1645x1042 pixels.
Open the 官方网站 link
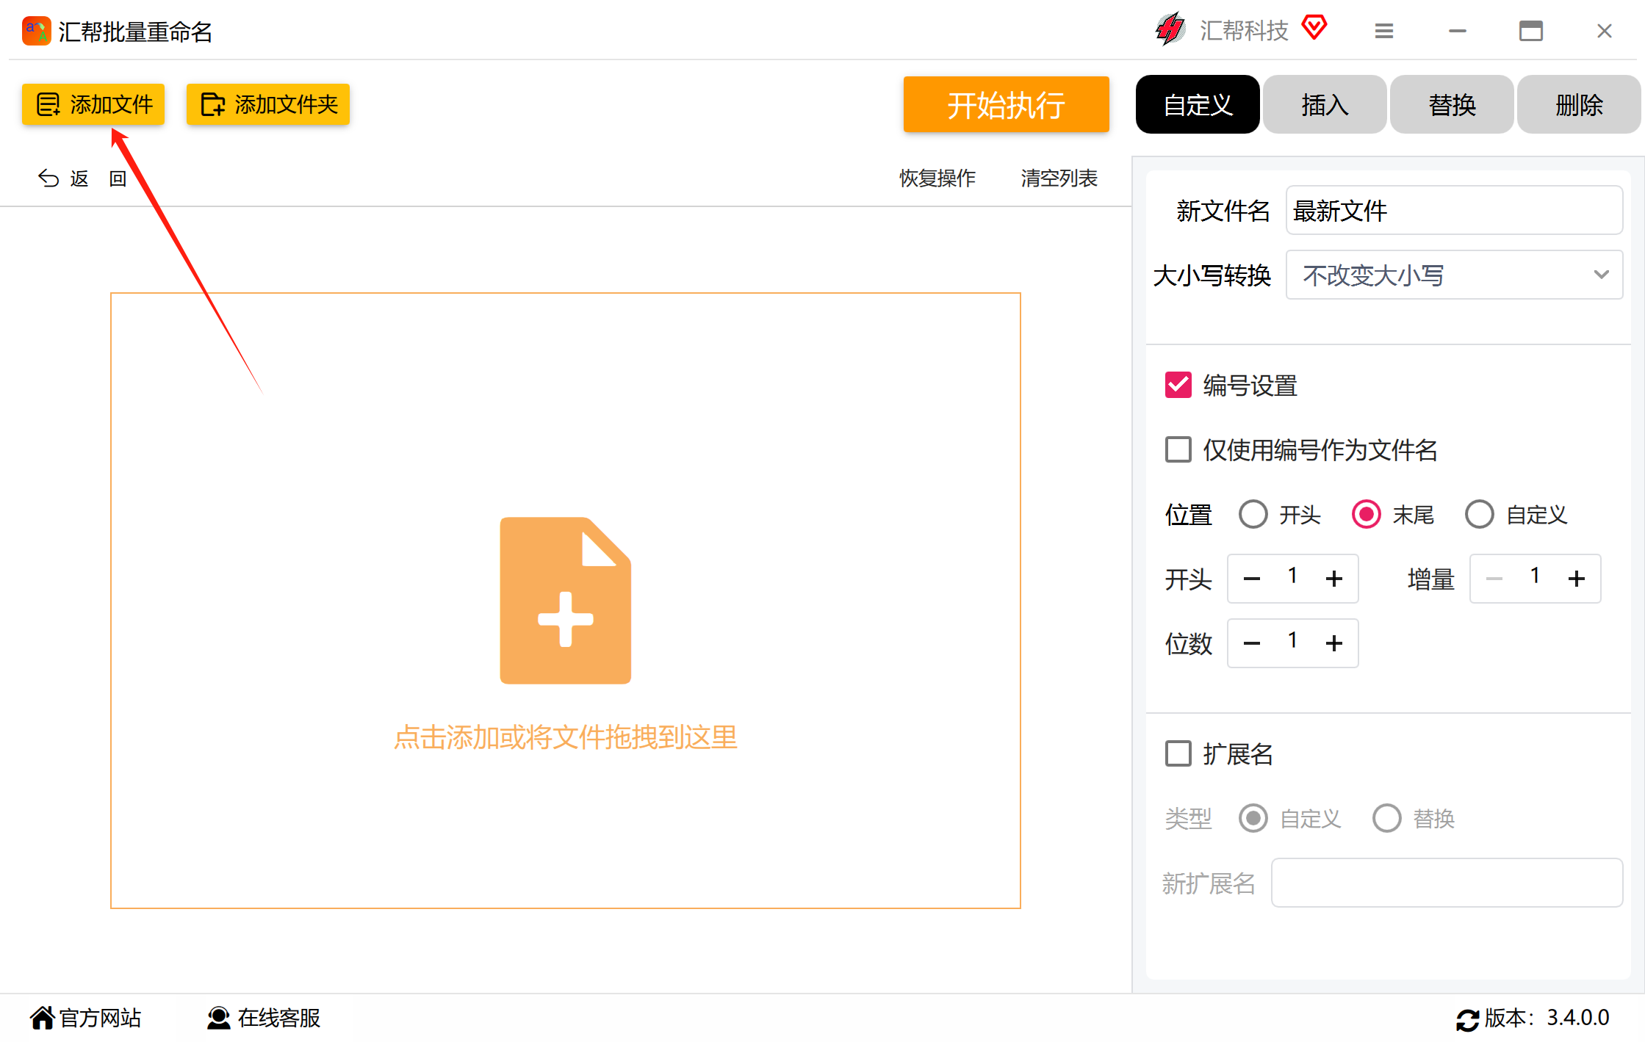coord(86,1018)
